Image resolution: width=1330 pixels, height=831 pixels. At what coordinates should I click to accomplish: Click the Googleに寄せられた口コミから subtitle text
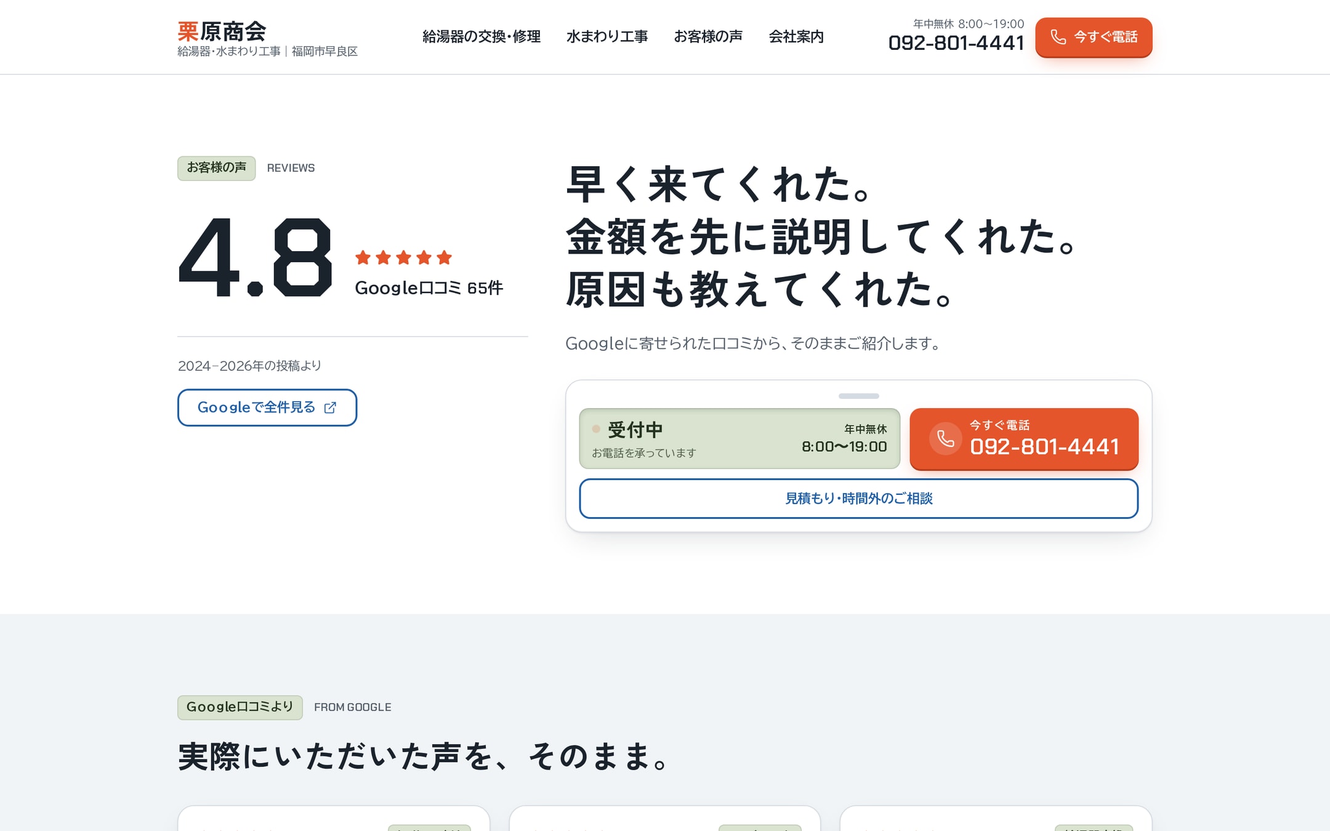point(753,343)
